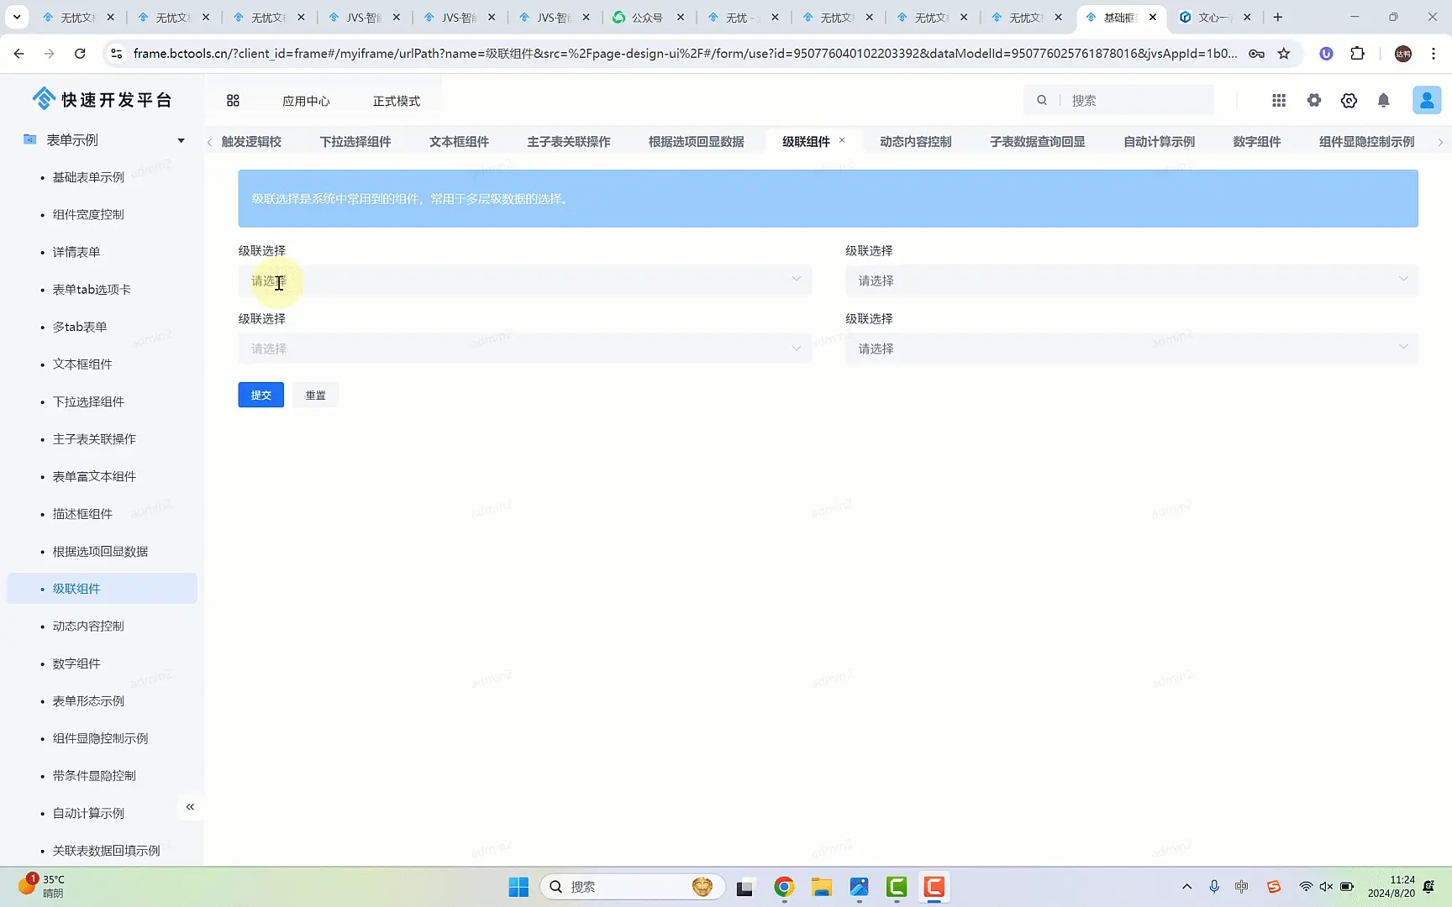Switch to the 触发逻辑校 tab
Viewport: 1452px width, 907px height.
click(x=251, y=141)
